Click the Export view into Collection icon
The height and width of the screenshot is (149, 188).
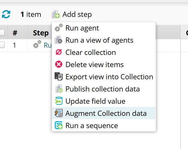pos(59,76)
